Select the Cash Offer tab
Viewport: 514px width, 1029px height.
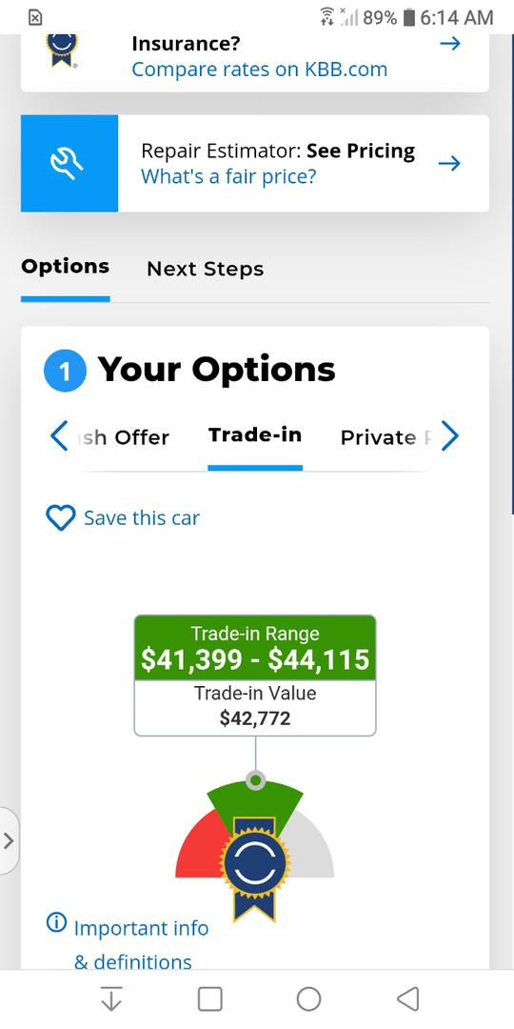click(x=123, y=437)
